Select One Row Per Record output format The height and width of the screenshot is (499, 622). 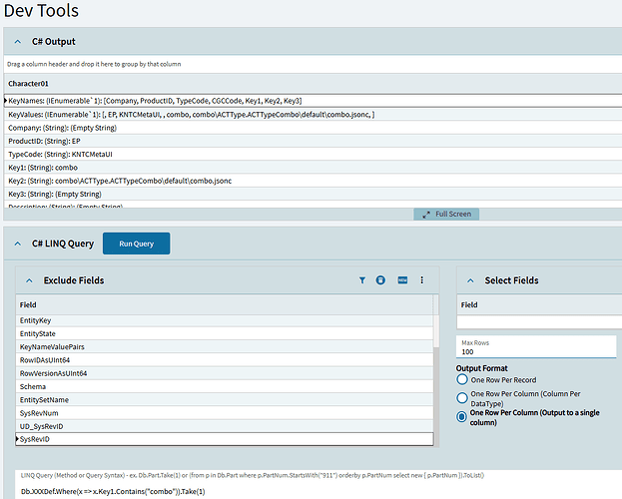point(462,379)
